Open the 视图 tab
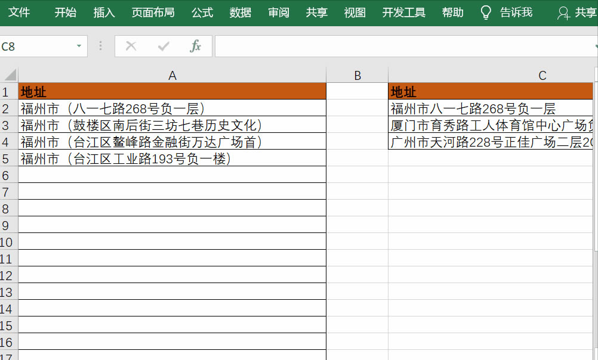The width and height of the screenshot is (598, 360). 354,12
